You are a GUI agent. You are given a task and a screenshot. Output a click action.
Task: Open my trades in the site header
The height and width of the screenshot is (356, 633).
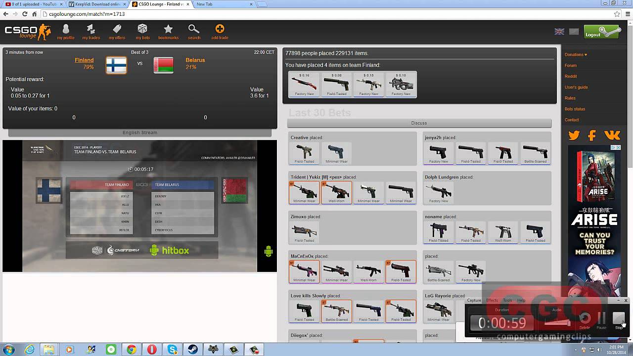coord(91,32)
